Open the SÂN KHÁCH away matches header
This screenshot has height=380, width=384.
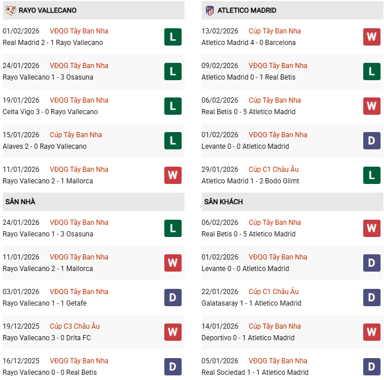coord(224,202)
